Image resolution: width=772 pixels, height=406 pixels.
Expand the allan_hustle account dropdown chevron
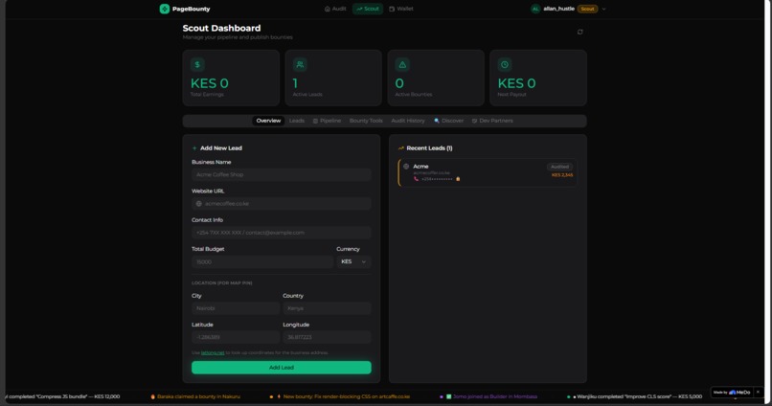coord(604,9)
